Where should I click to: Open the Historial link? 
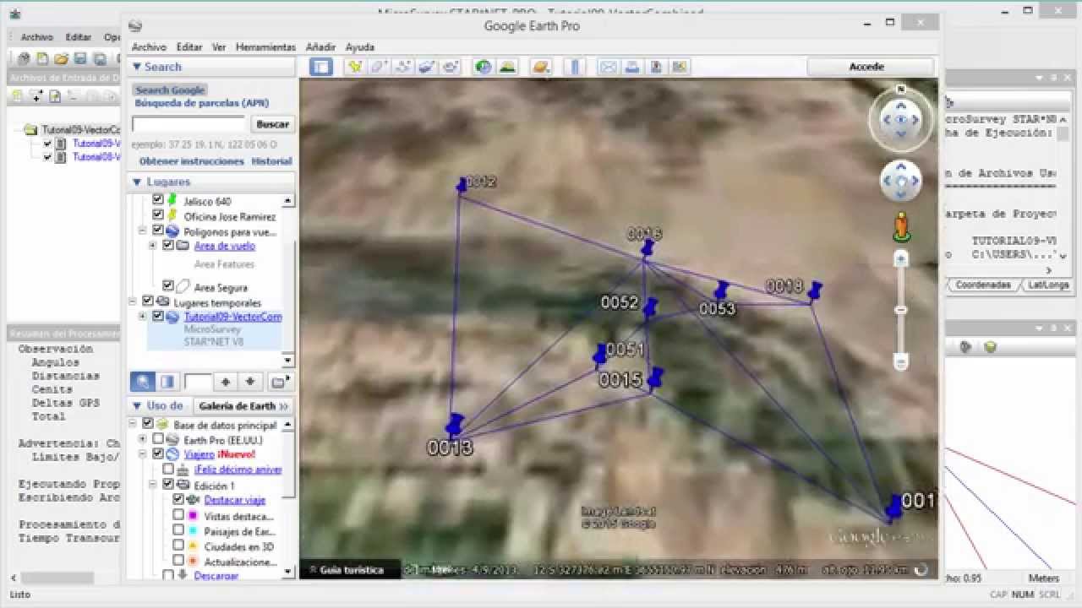pos(271,161)
